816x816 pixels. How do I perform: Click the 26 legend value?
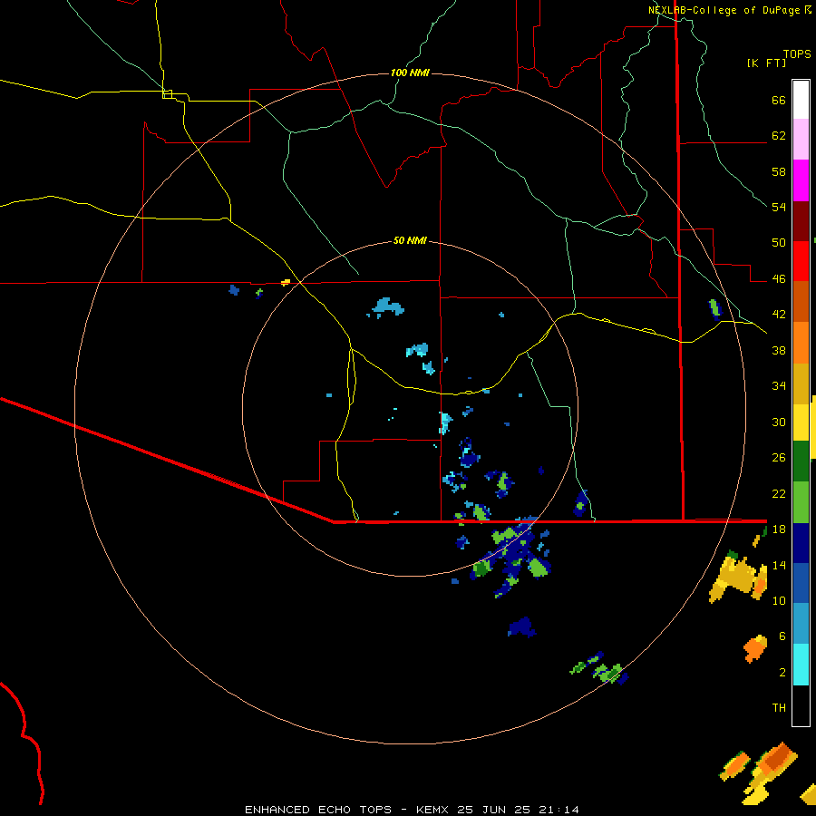coord(779,458)
